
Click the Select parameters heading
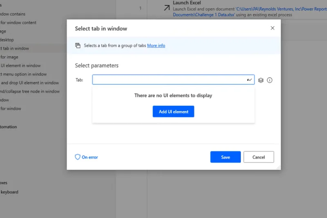[96, 66]
